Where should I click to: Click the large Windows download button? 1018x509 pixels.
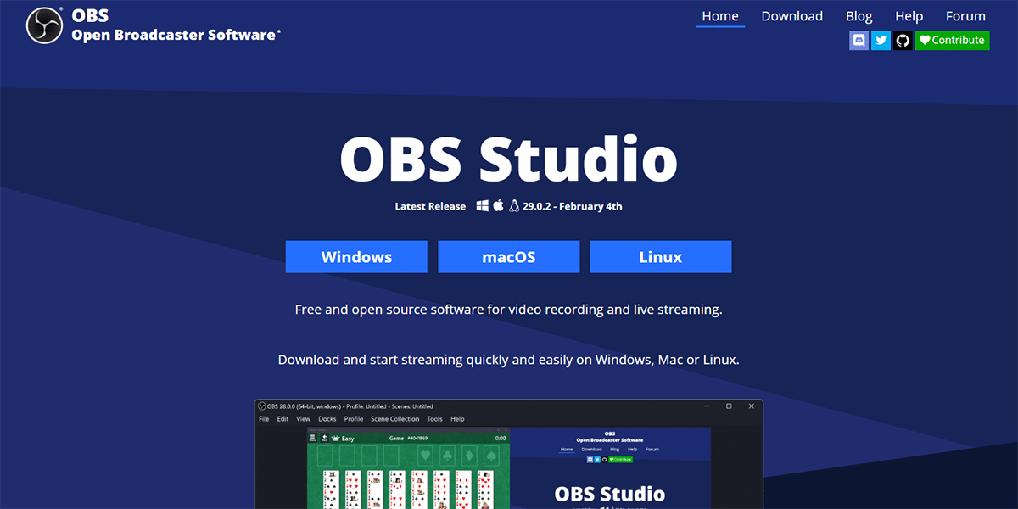click(x=356, y=257)
